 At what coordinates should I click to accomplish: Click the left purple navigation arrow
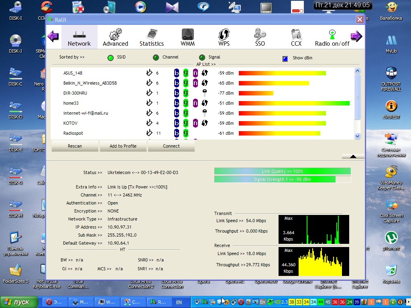(53, 36)
